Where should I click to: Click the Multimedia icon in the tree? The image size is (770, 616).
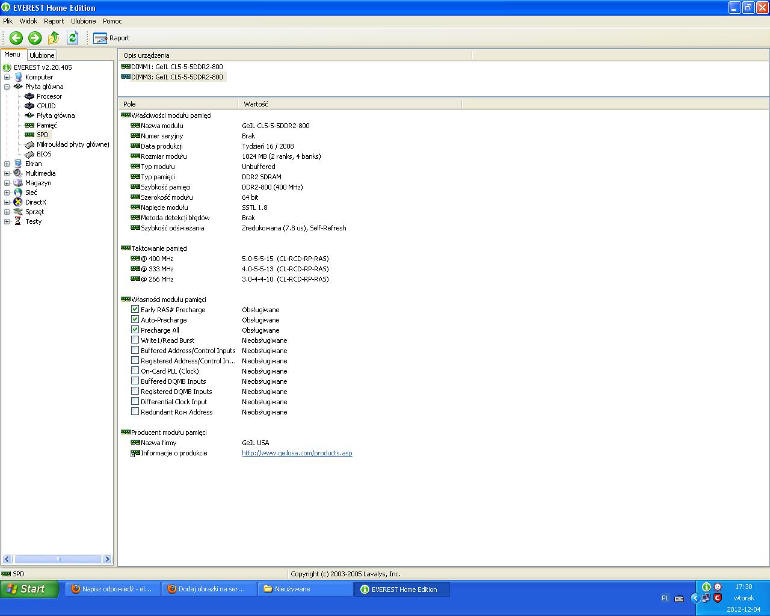(18, 173)
